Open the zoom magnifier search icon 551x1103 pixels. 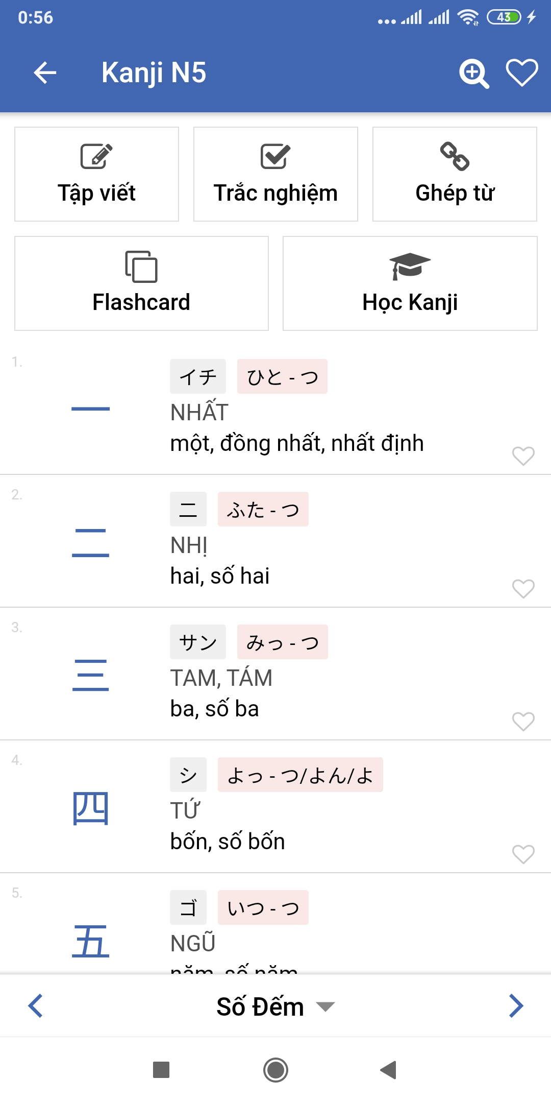click(x=474, y=74)
